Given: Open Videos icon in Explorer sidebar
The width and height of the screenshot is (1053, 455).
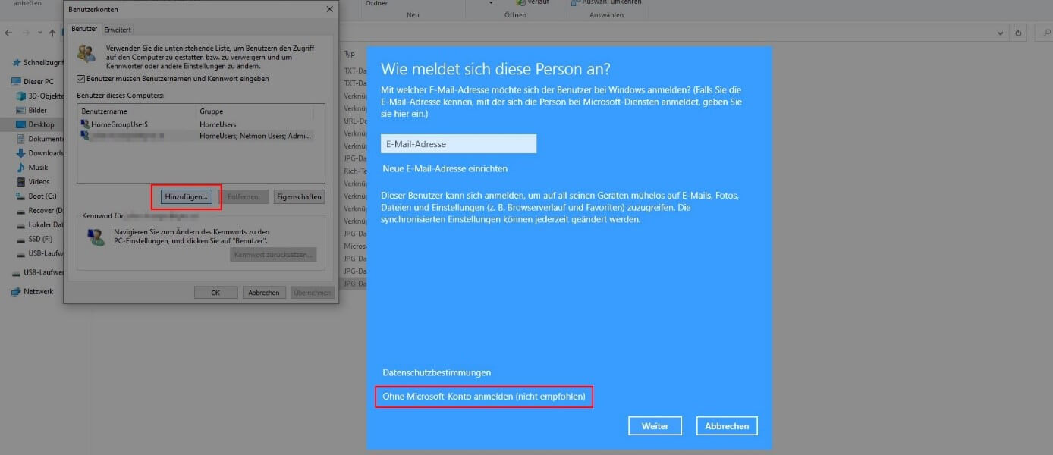Looking at the screenshot, I should coord(21,182).
